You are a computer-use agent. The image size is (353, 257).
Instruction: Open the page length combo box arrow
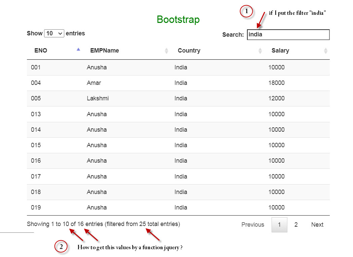[x=60, y=33]
